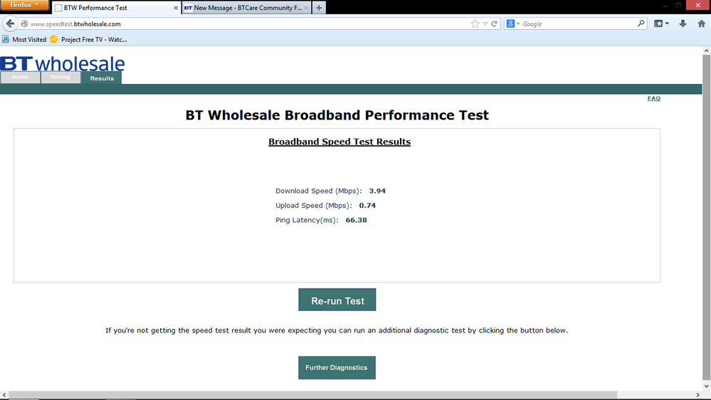Open the Testing site tab
711x400 pixels.
pyautogui.click(x=60, y=77)
